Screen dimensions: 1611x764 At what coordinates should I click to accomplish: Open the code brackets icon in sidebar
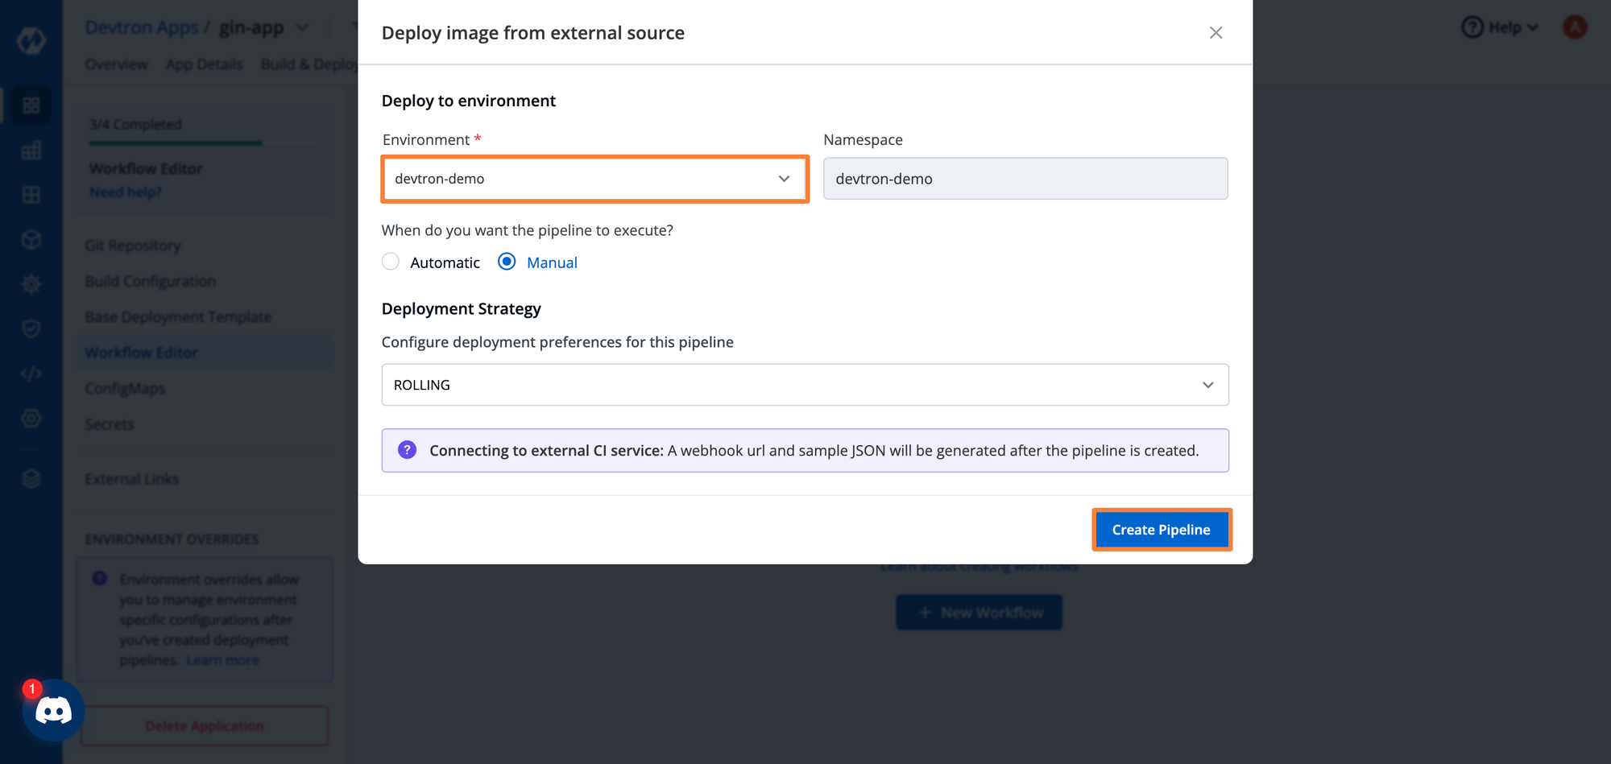coord(31,374)
